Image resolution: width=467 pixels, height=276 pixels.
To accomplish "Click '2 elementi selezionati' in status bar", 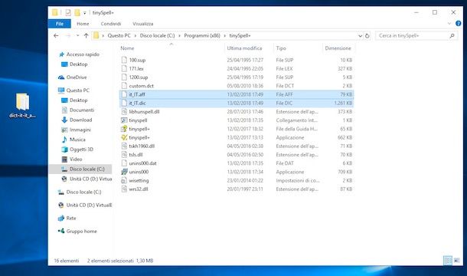I will pos(110,261).
